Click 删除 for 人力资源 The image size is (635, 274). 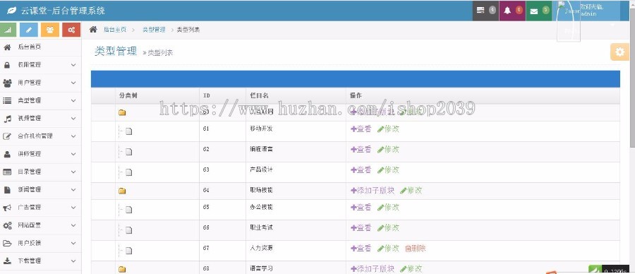(416, 249)
